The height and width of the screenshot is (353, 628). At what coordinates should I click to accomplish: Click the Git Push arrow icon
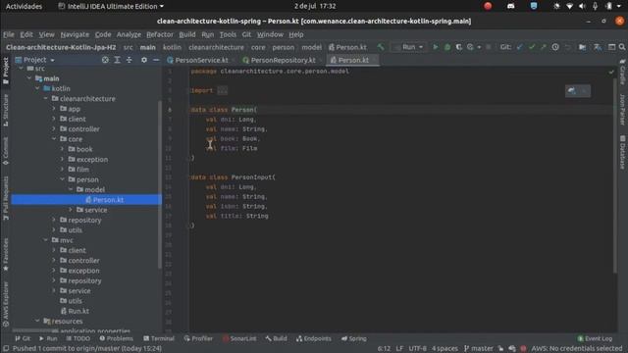coord(543,47)
